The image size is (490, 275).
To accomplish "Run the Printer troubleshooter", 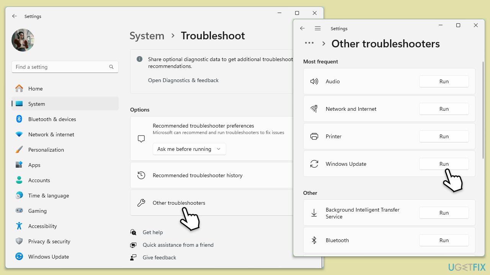I will coord(444,136).
